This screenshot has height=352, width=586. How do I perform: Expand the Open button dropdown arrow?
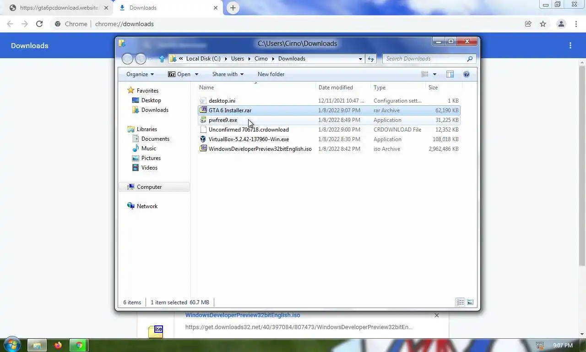(x=196, y=74)
